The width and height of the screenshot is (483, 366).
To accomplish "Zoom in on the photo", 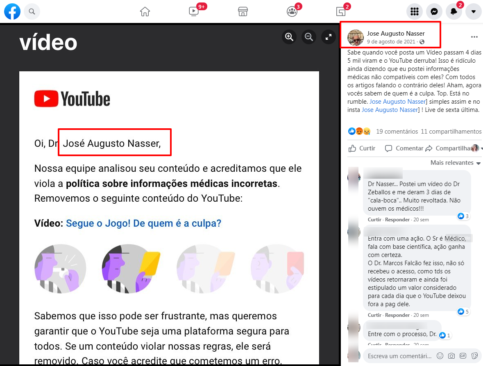I will tap(289, 37).
